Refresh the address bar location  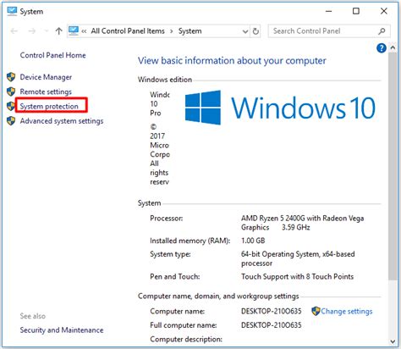[x=255, y=31]
